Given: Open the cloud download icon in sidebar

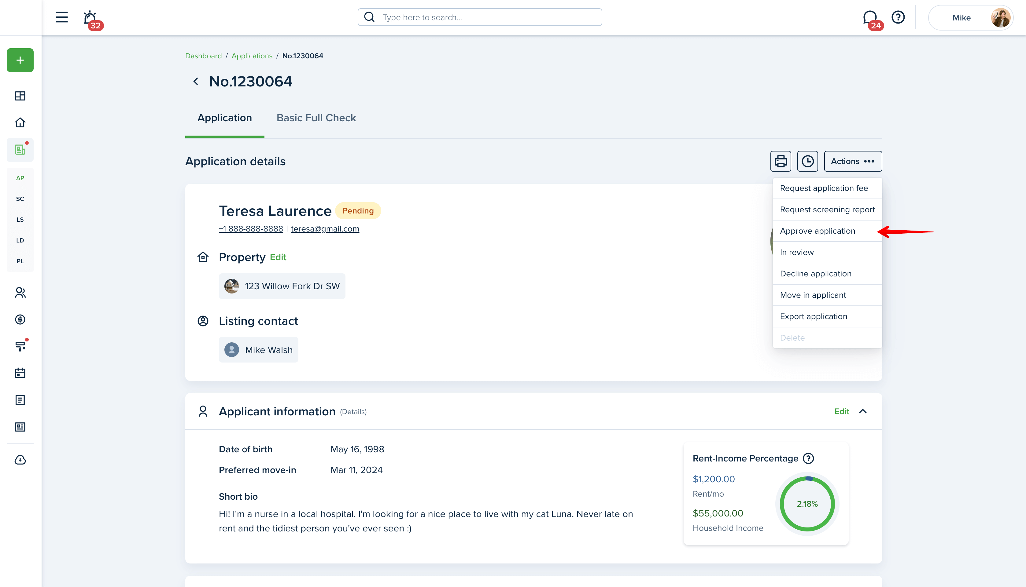Looking at the screenshot, I should [x=20, y=460].
